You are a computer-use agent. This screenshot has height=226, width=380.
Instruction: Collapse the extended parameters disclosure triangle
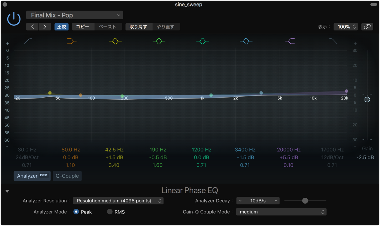[7, 191]
